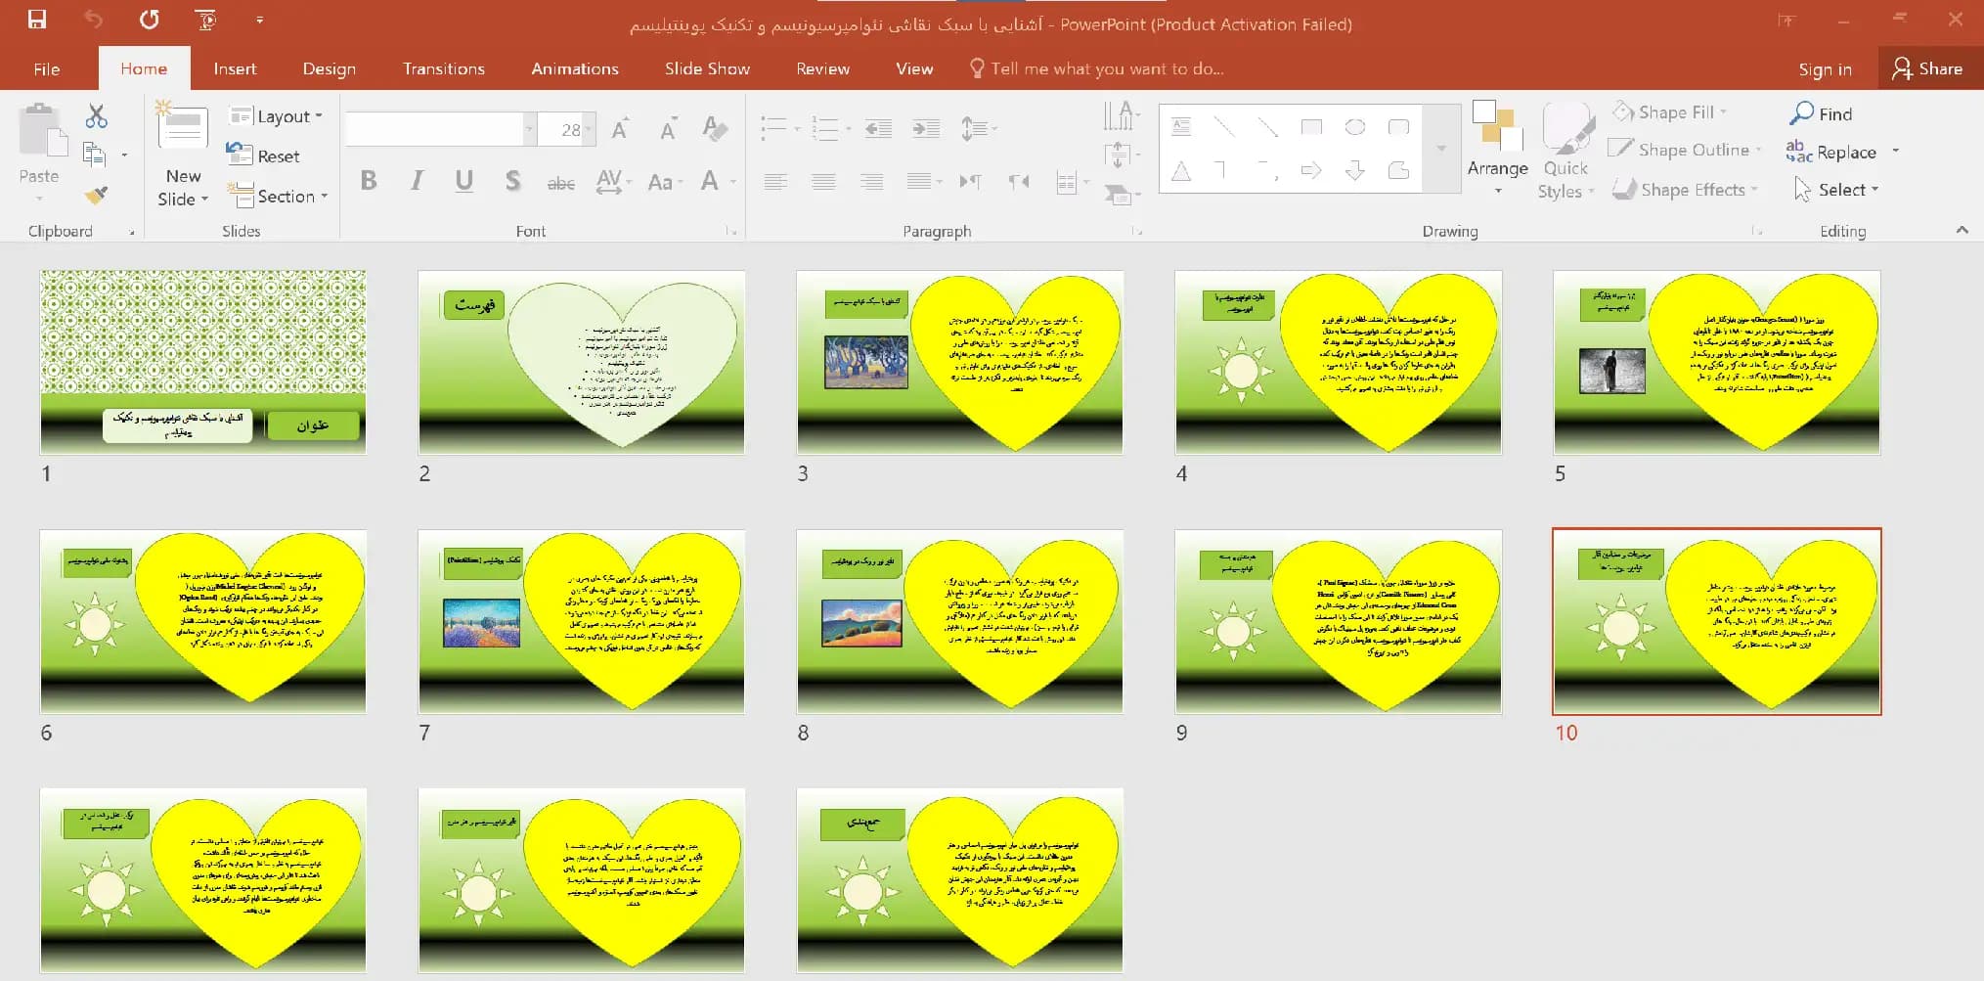
Task: Click the Find button
Action: point(1821,113)
